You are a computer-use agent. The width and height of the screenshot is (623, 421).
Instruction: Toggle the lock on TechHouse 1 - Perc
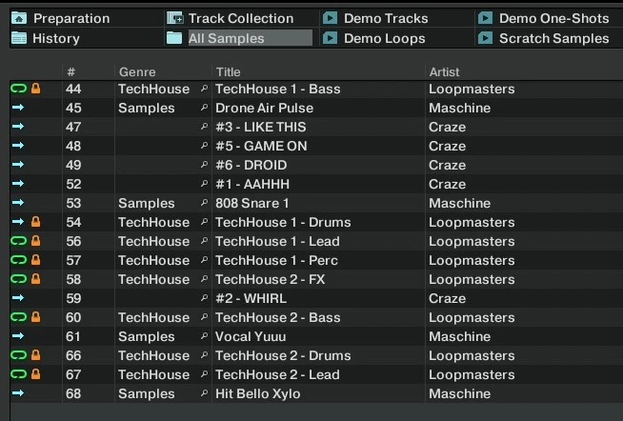[x=35, y=260]
